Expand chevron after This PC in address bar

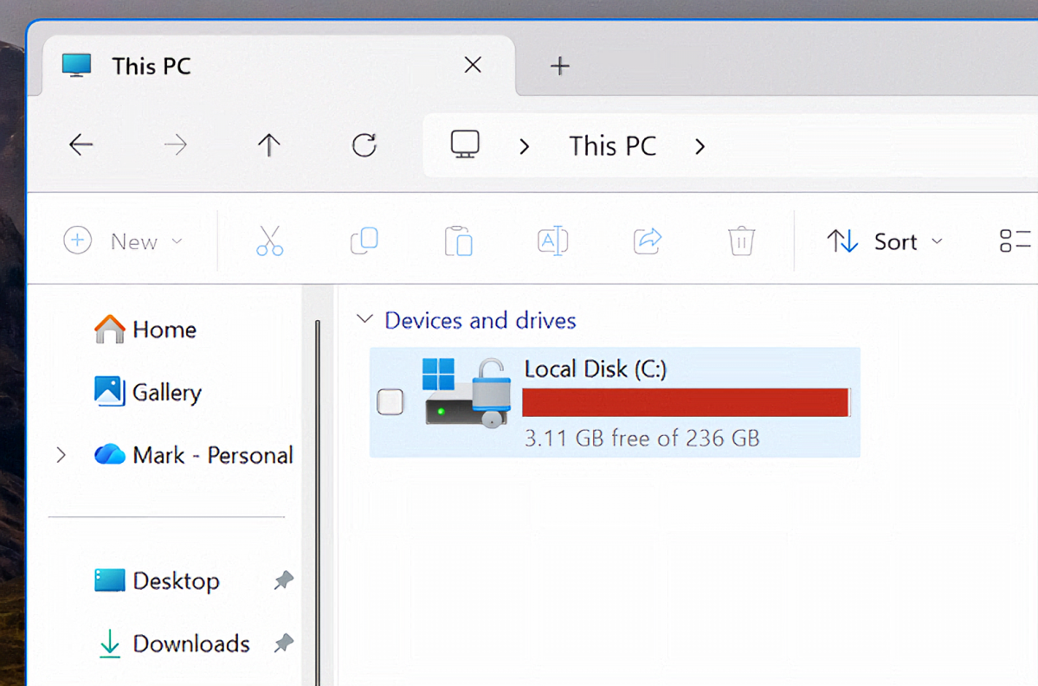coord(700,146)
